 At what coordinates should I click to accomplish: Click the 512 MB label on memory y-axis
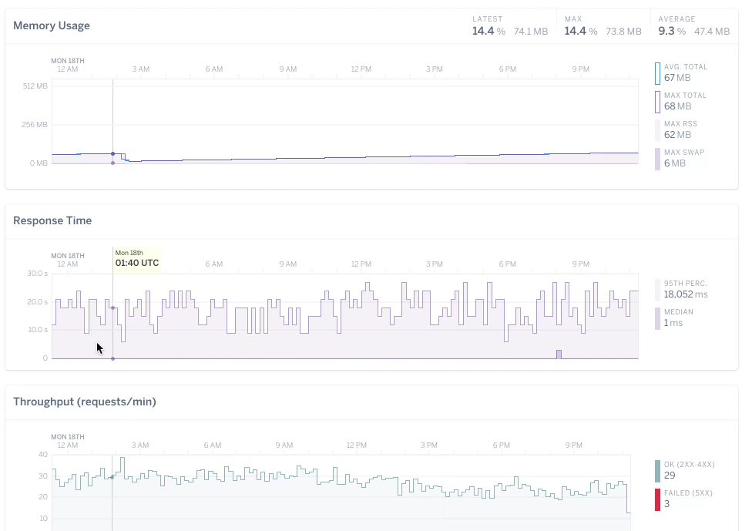pos(35,86)
